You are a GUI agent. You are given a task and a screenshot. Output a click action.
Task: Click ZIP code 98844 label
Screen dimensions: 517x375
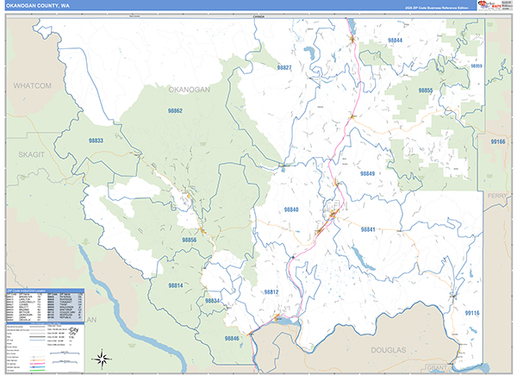coord(395,41)
